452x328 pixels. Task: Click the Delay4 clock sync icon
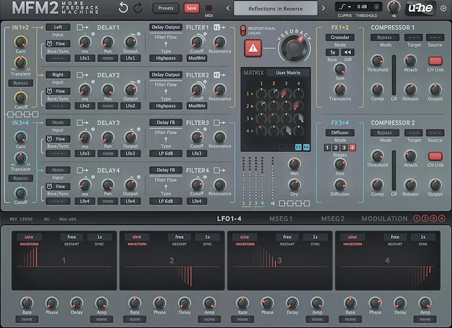click(x=50, y=186)
